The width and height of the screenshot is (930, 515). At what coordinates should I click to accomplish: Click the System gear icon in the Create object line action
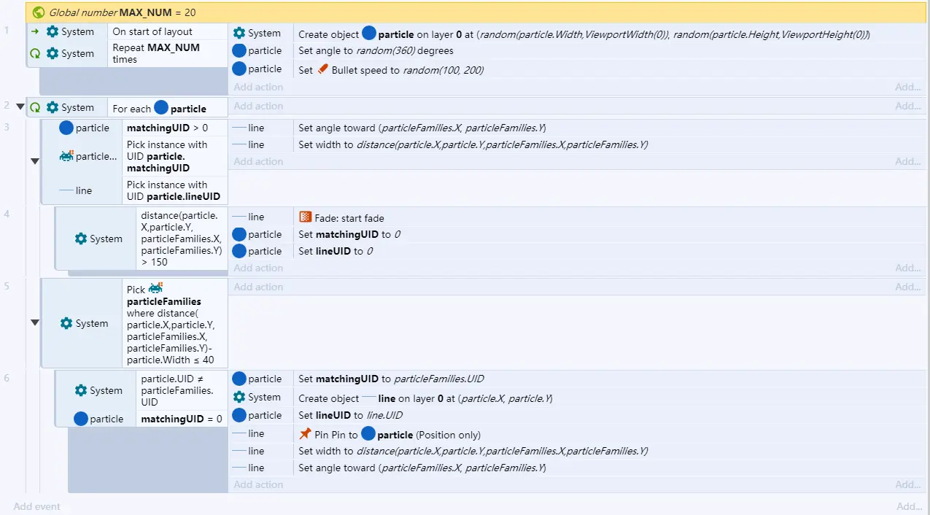click(x=239, y=397)
